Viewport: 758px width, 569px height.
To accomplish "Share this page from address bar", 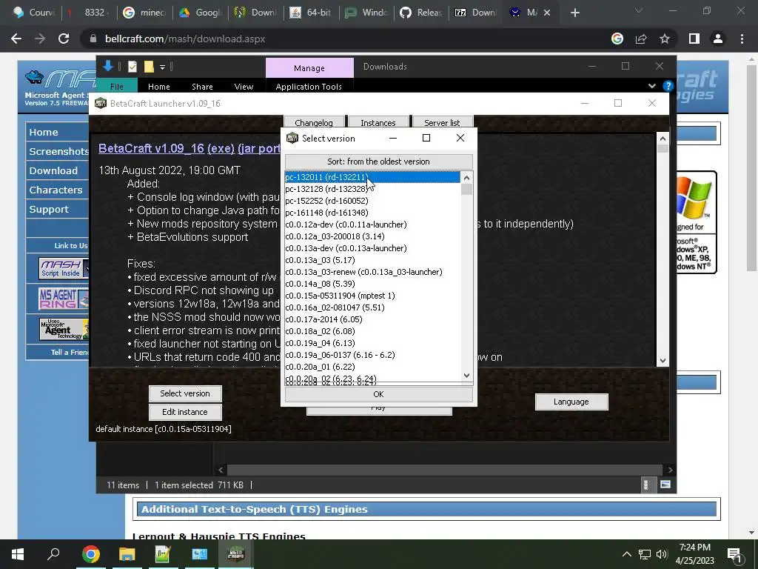I will pos(641,39).
